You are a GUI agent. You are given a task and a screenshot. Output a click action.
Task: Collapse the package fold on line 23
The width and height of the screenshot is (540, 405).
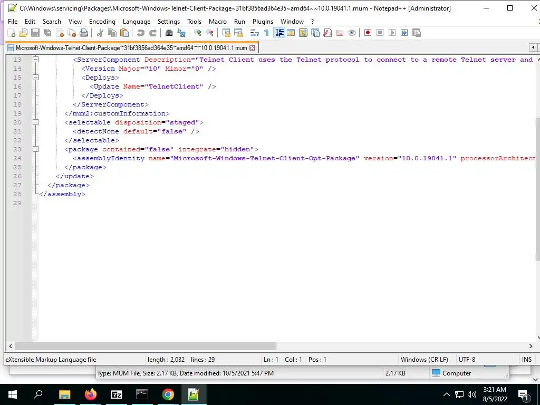[35, 149]
